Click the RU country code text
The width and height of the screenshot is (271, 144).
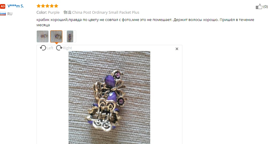[x=10, y=14]
